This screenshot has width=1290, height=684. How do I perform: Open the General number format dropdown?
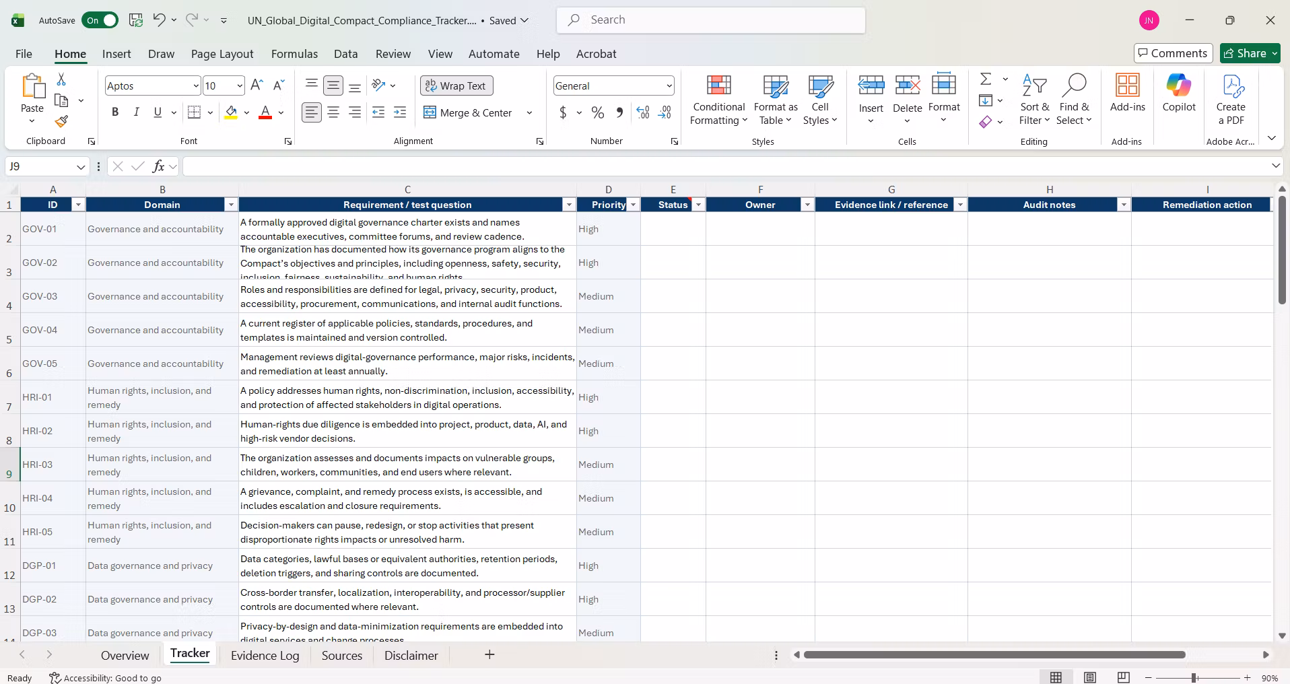[x=669, y=85]
